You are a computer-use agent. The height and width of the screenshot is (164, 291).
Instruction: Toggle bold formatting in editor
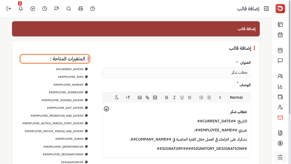point(167,98)
